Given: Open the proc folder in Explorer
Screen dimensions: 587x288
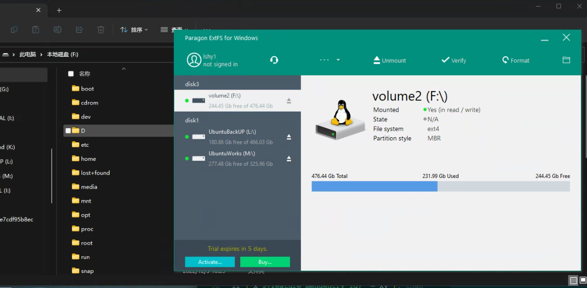Looking at the screenshot, I should coord(82,229).
